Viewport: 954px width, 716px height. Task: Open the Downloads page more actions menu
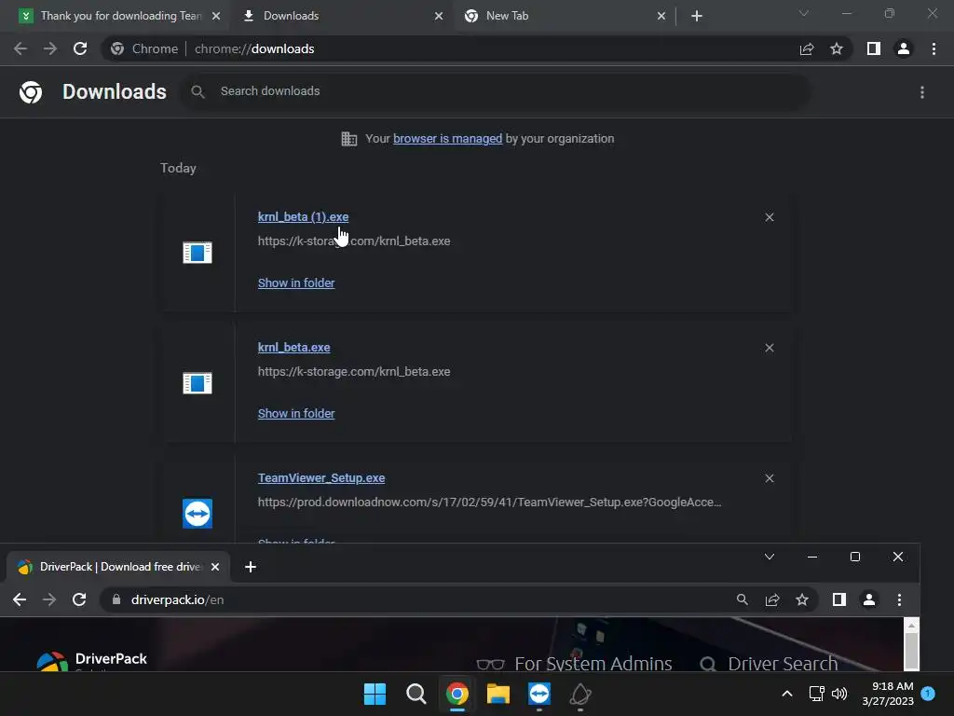point(922,92)
